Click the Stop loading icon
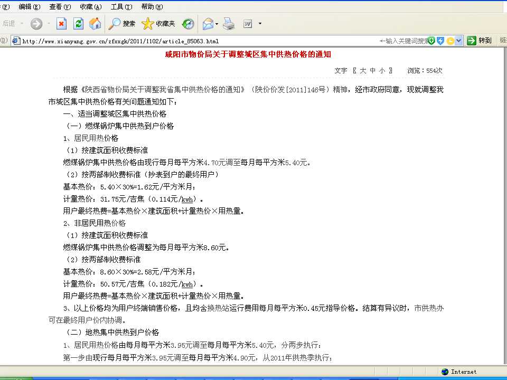This screenshot has height=380, width=507. pos(62,24)
